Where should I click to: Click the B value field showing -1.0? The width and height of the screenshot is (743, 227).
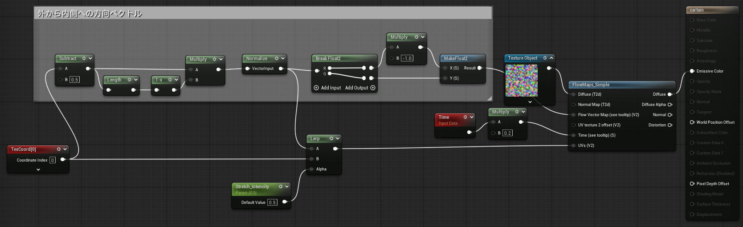point(407,58)
